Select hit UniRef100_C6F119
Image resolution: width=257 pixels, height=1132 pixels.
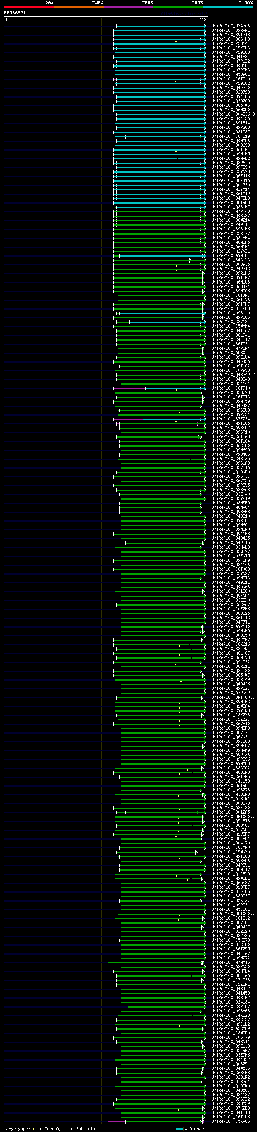coord(230,137)
